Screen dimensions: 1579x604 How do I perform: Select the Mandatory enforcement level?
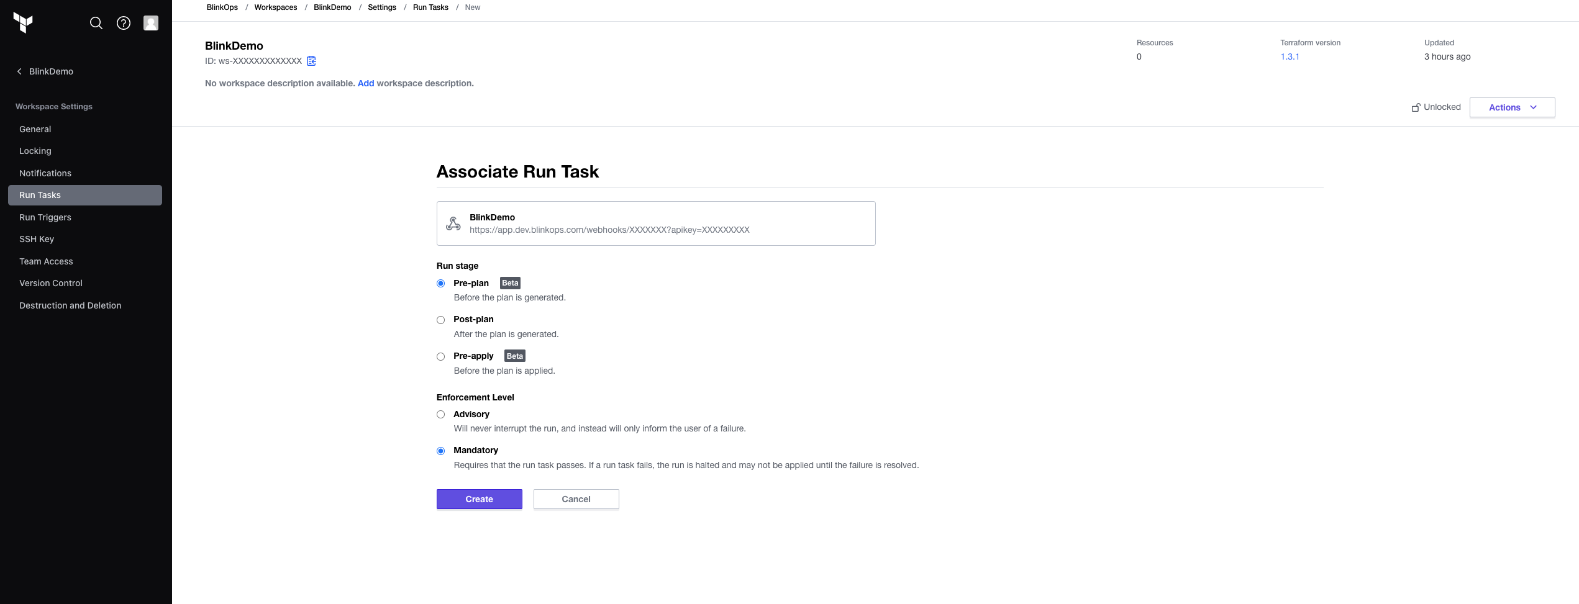[440, 451]
